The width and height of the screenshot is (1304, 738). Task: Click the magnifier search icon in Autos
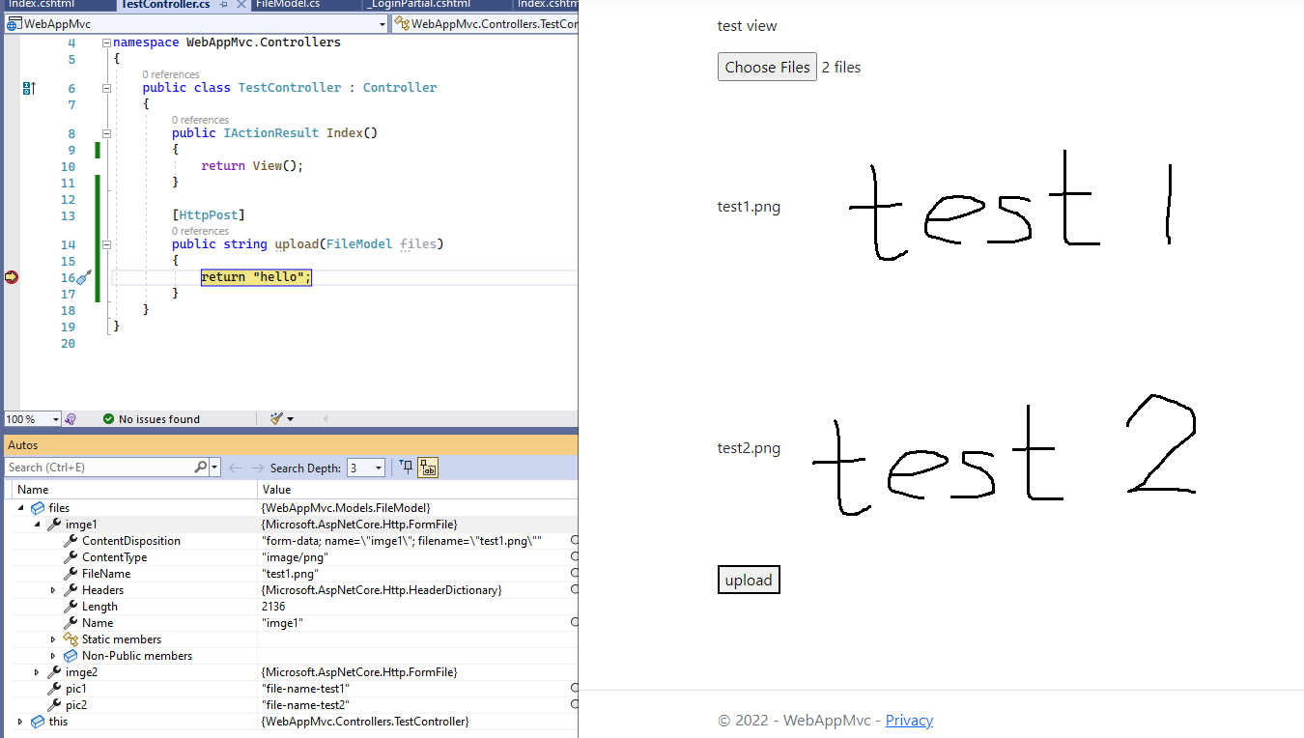click(200, 468)
